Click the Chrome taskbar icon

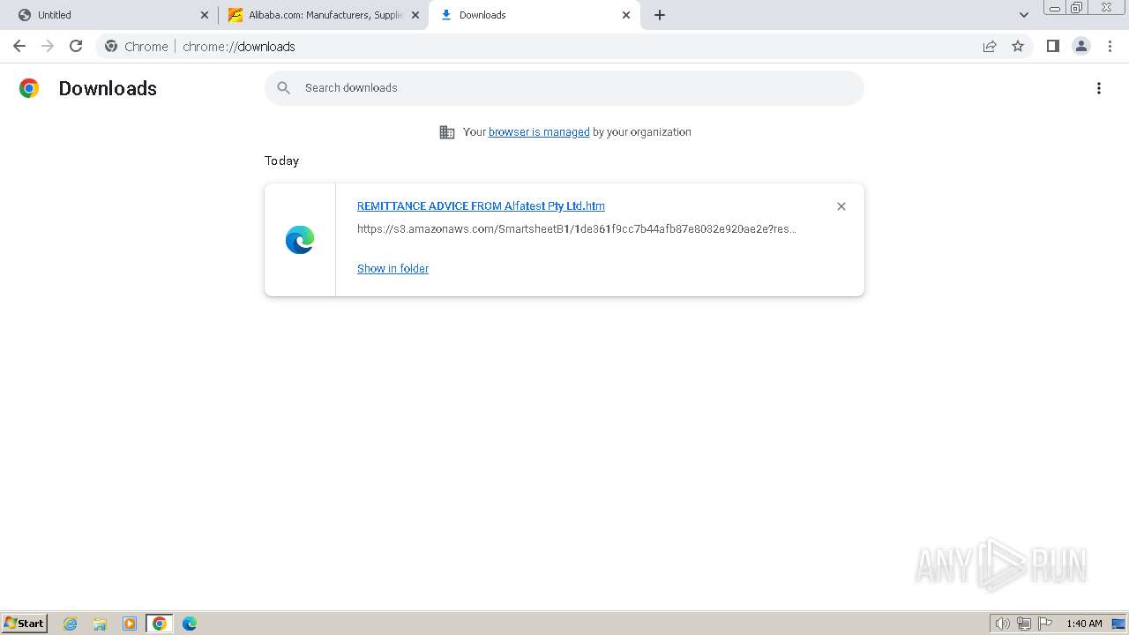click(160, 624)
